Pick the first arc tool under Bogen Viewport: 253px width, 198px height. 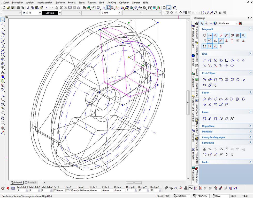click(204, 99)
